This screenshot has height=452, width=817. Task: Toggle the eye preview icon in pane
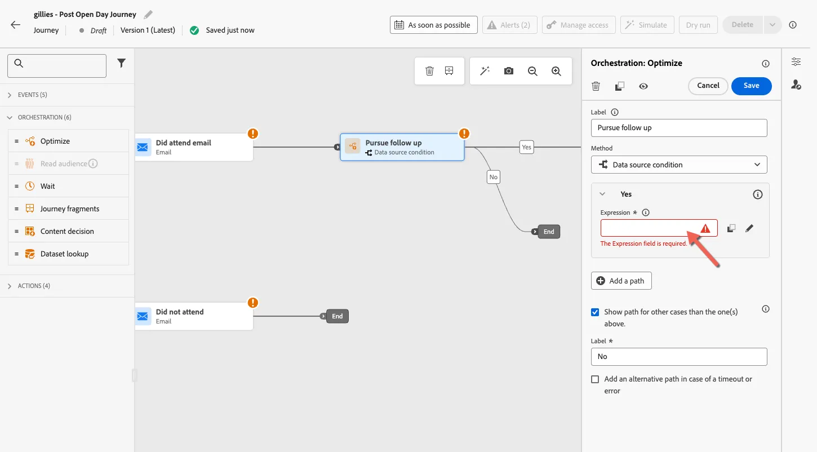pyautogui.click(x=643, y=86)
